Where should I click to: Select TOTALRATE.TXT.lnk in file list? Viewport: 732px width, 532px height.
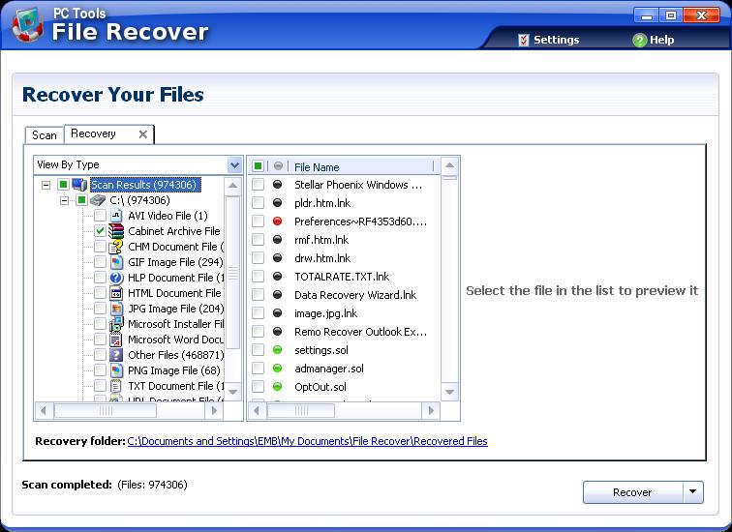pos(342,277)
